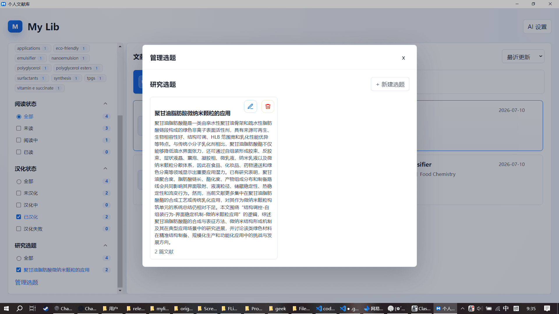The width and height of the screenshot is (559, 314).
Task: Delete the topic using red trash icon
Action: (x=268, y=106)
